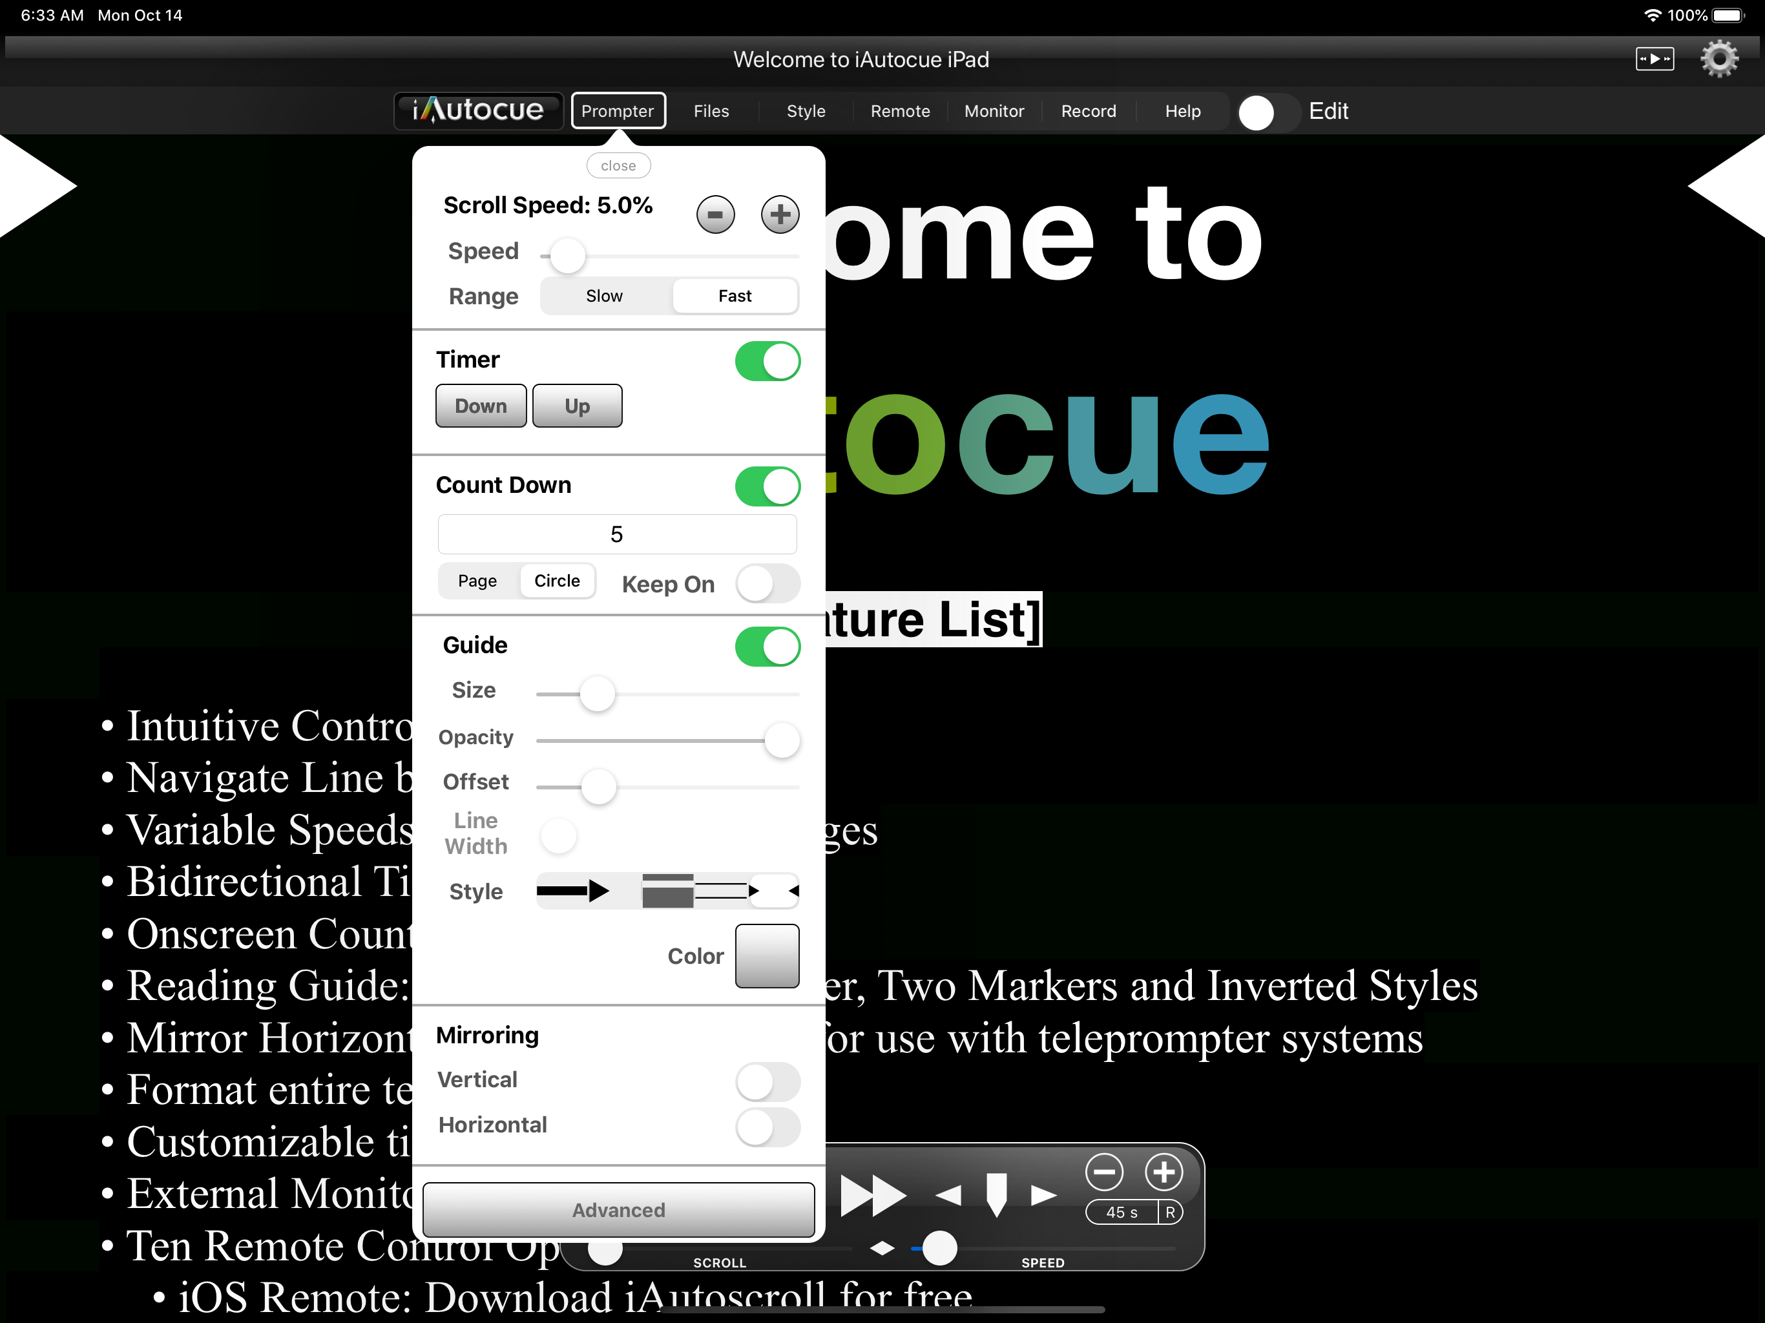Click the guide Size slider knob
Viewport: 1765px width, 1323px height.
(x=597, y=693)
